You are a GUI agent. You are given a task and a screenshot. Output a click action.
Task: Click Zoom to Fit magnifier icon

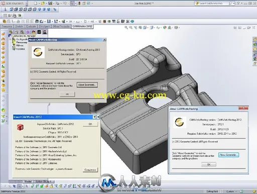coord(126,28)
